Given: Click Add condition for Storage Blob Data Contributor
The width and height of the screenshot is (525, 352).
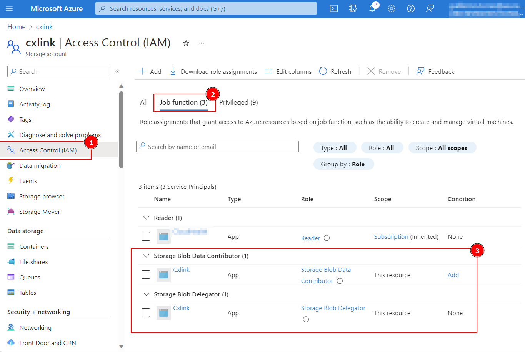Looking at the screenshot, I should click(453, 275).
